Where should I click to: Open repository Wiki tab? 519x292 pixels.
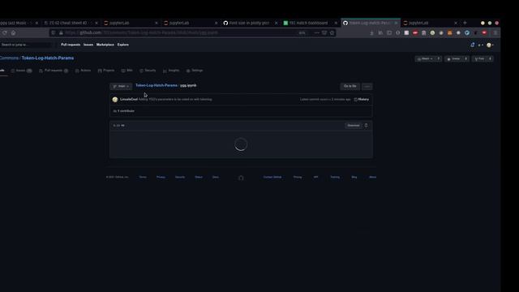click(x=127, y=71)
